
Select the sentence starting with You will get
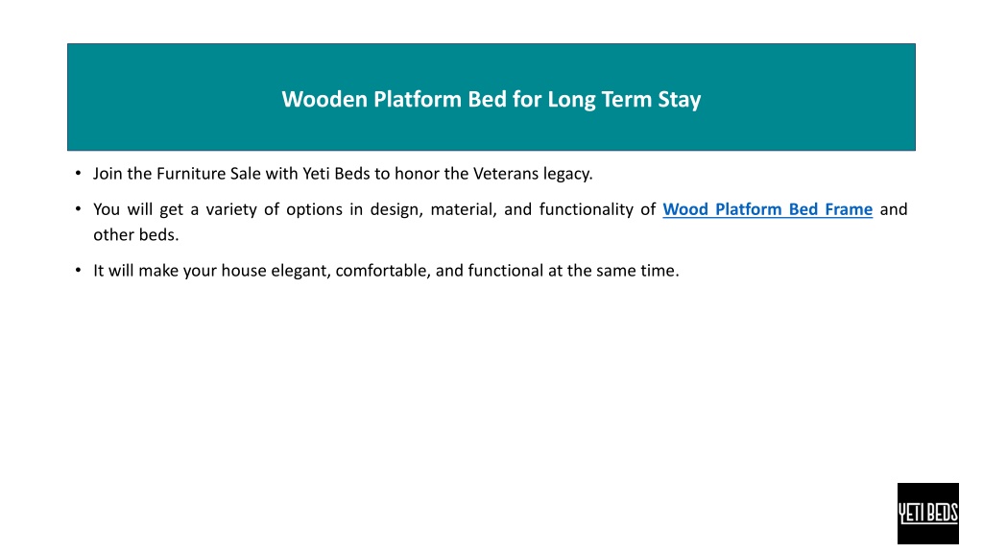500,222
